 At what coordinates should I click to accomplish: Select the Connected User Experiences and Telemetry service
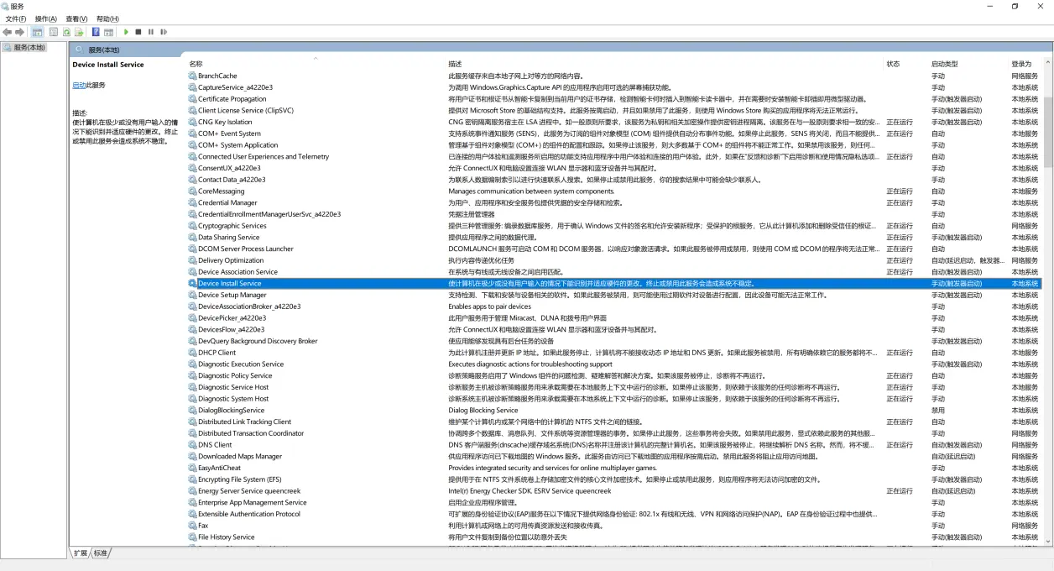(263, 156)
